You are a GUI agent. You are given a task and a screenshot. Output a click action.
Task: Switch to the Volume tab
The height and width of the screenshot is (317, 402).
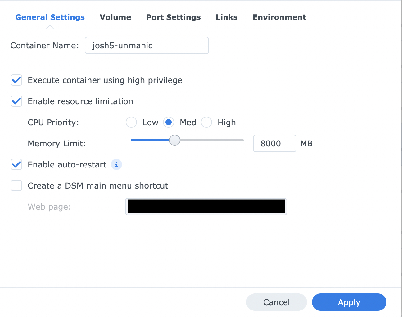point(115,17)
